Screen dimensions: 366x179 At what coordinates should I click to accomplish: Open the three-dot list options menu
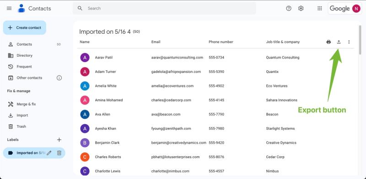[349, 42]
